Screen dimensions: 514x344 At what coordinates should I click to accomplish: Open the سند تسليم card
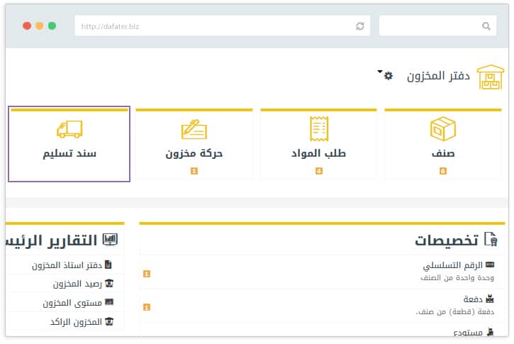pos(69,145)
